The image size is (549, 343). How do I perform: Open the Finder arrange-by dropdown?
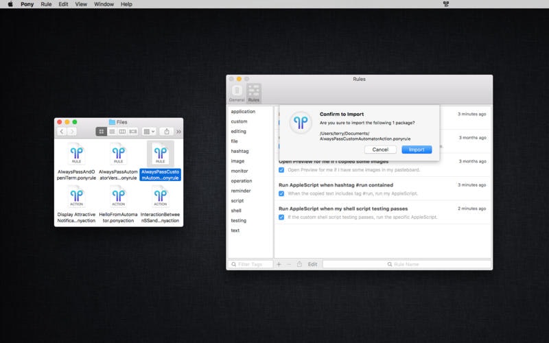pyautogui.click(x=148, y=131)
